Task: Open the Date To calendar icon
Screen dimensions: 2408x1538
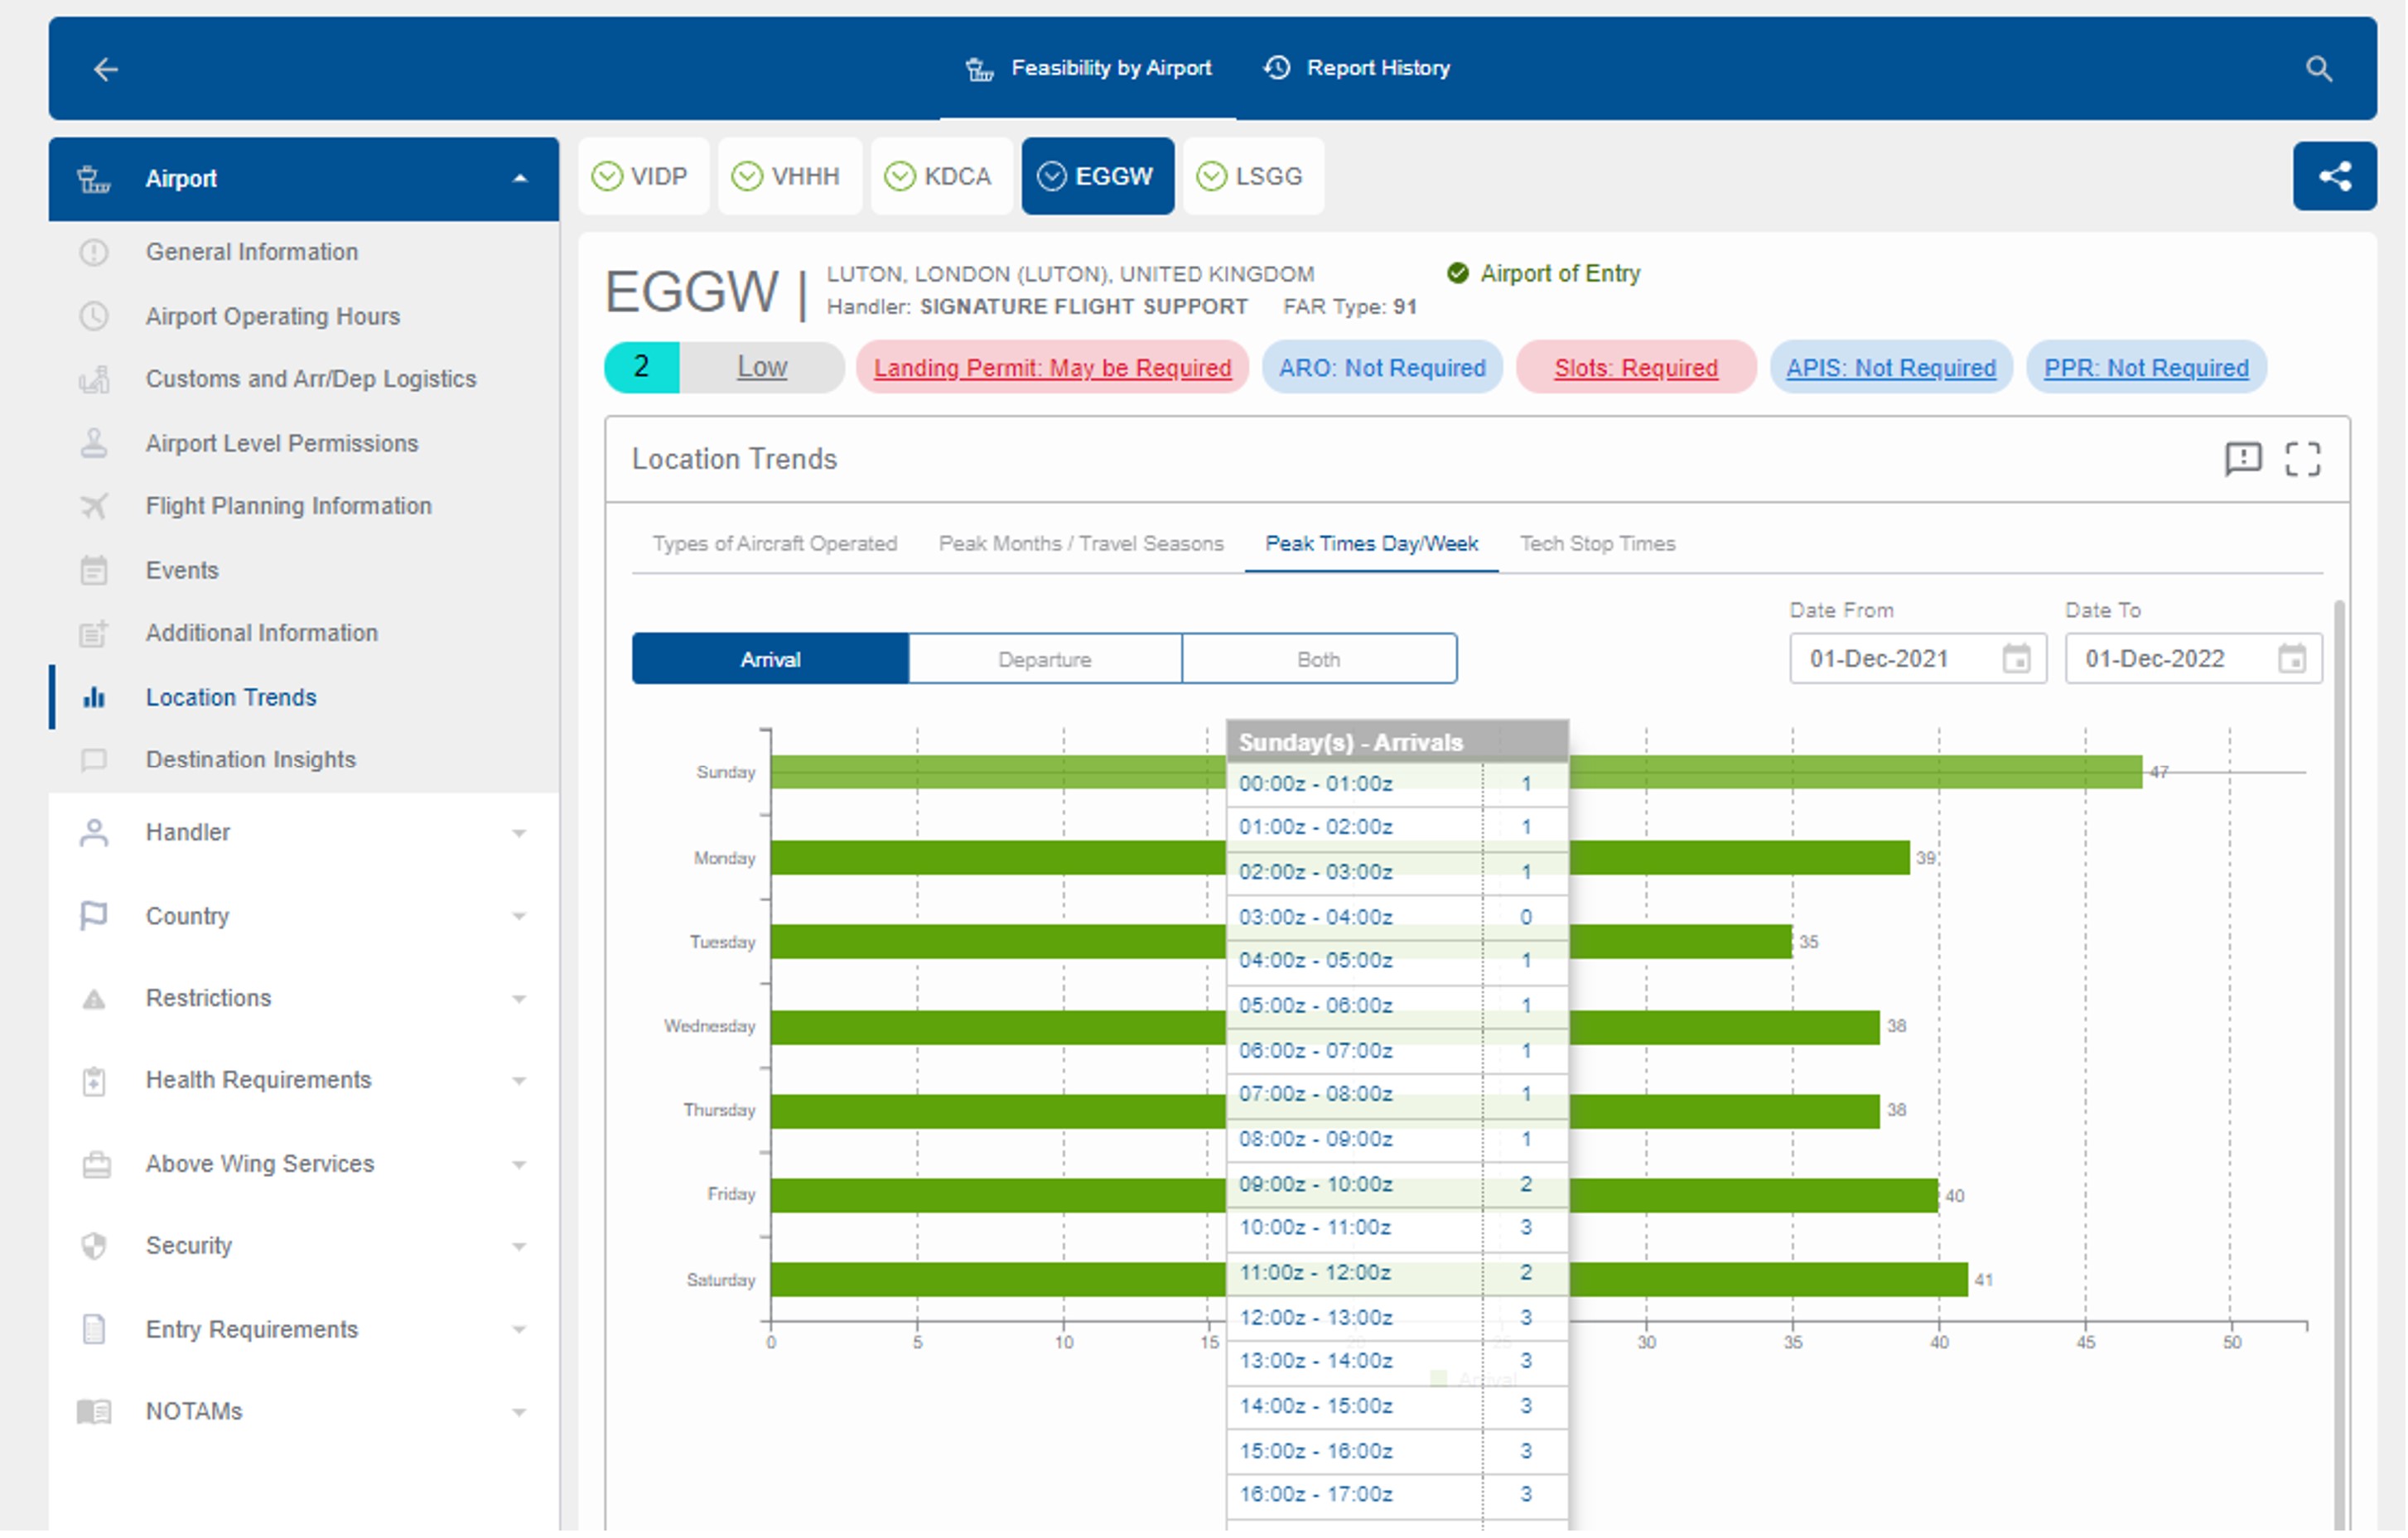Action: tap(2291, 659)
